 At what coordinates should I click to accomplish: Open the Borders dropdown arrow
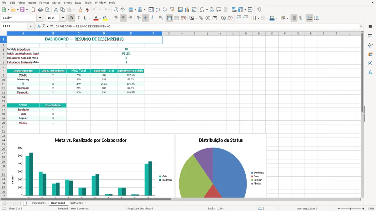coord(258,18)
